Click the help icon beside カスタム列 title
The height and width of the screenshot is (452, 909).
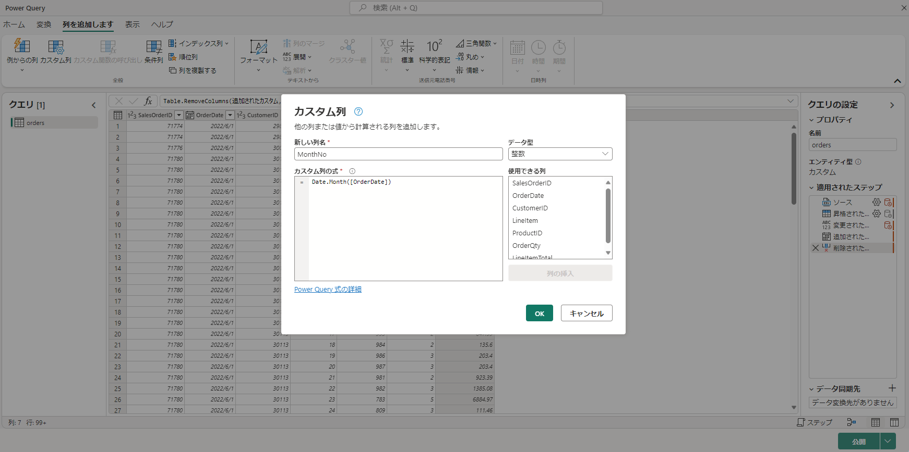click(358, 111)
